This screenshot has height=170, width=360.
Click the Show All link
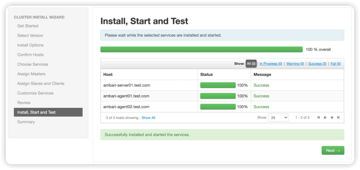click(148, 118)
